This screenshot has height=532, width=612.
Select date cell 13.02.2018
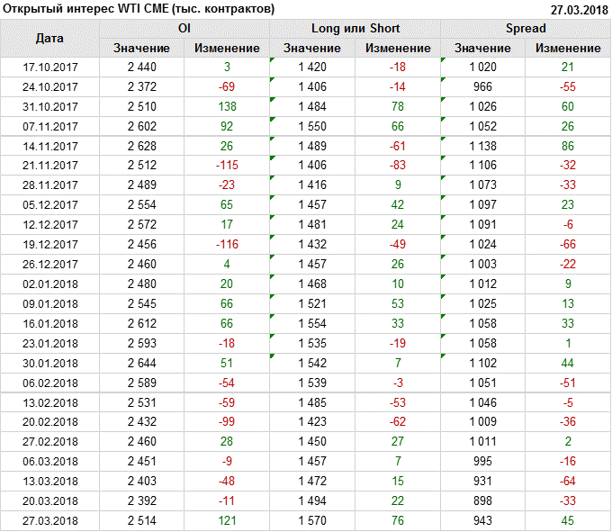[x=49, y=401]
